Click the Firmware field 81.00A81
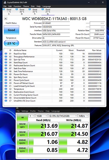The width and height of the screenshot is (109, 160). 56,23
